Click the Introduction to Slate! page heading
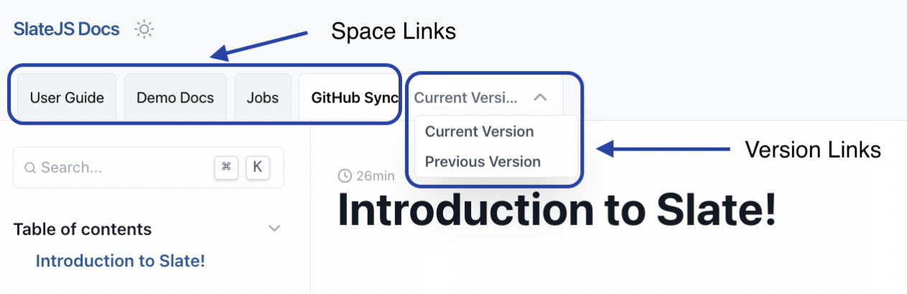The image size is (907, 294). 557,209
